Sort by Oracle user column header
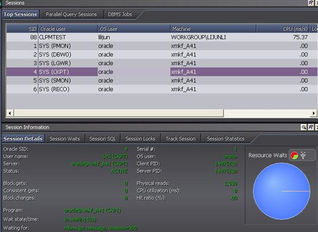The image size is (318, 232). click(68, 29)
